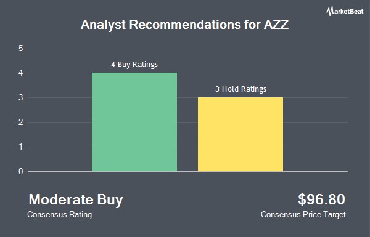Click the $96.80 price target value
Screen dimensions: 370x237
(322, 199)
